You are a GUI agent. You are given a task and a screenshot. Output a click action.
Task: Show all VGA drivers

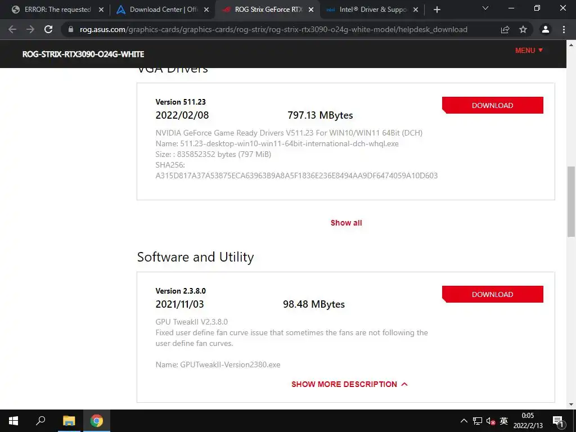(346, 223)
